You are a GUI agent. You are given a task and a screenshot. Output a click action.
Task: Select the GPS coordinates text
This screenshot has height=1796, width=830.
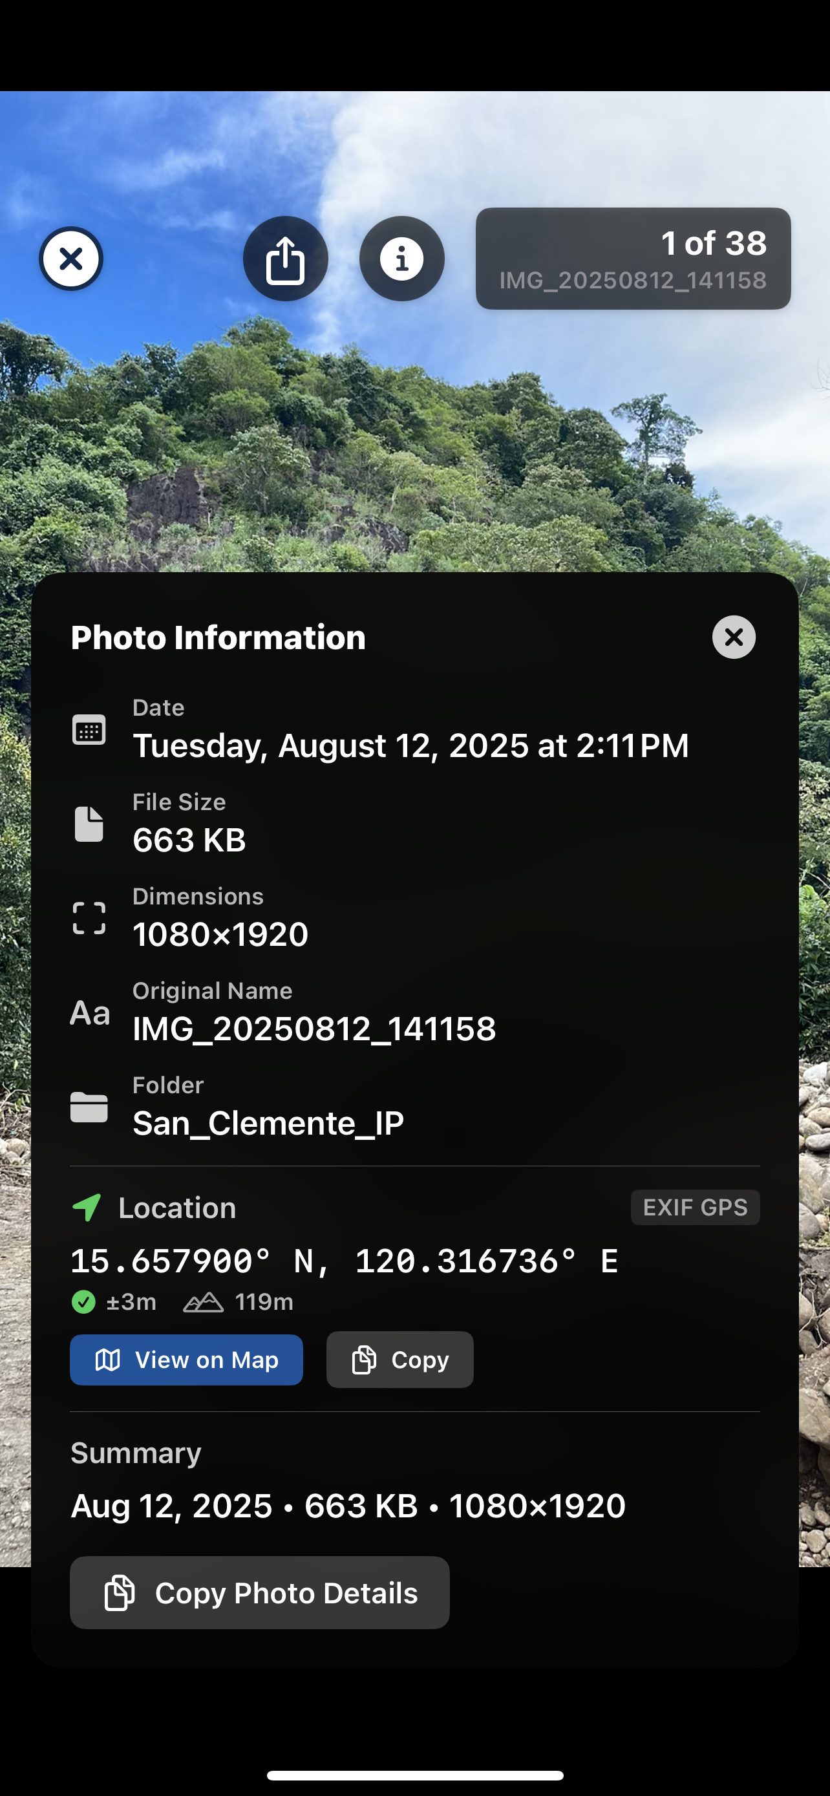[345, 1261]
